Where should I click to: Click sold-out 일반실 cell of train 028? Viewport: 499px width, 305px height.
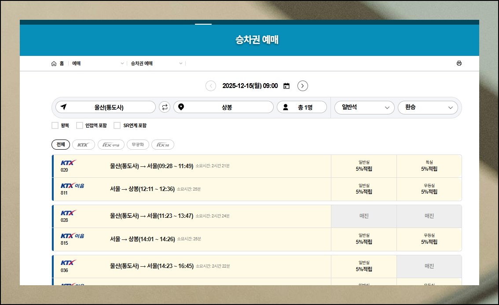pyautogui.click(x=364, y=216)
